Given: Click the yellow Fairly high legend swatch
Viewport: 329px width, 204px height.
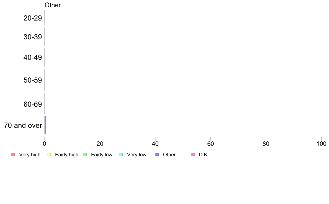Looking at the screenshot, I should pyautogui.click(x=49, y=154).
